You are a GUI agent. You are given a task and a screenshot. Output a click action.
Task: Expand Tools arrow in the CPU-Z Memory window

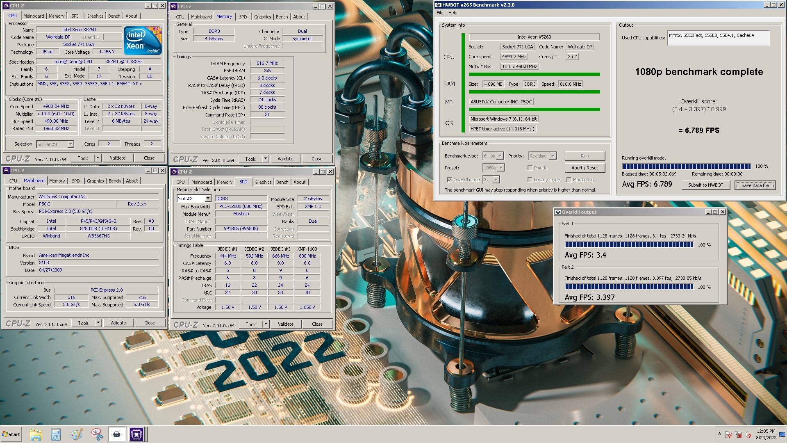click(x=265, y=159)
